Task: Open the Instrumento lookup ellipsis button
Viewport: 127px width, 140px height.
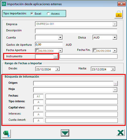Action: click(x=56, y=57)
